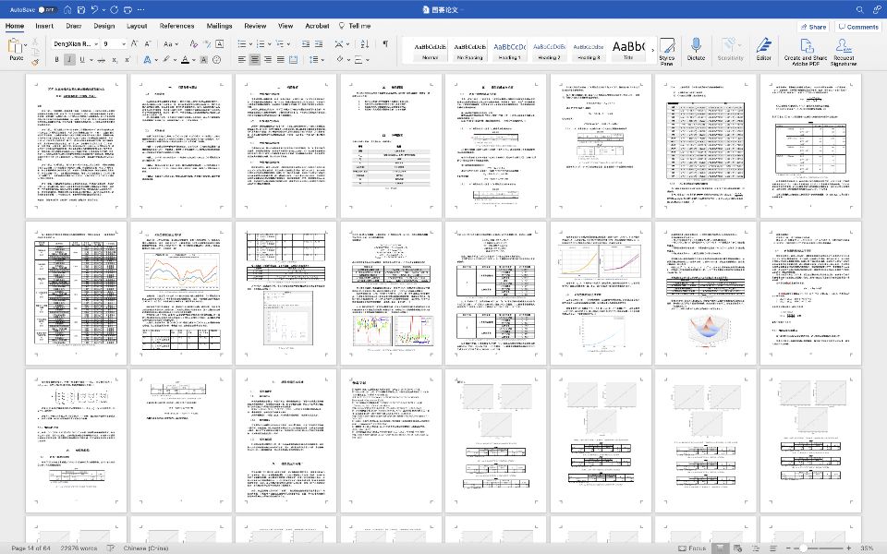Open the Home icon in title bar
The image size is (887, 554).
coord(67,9)
